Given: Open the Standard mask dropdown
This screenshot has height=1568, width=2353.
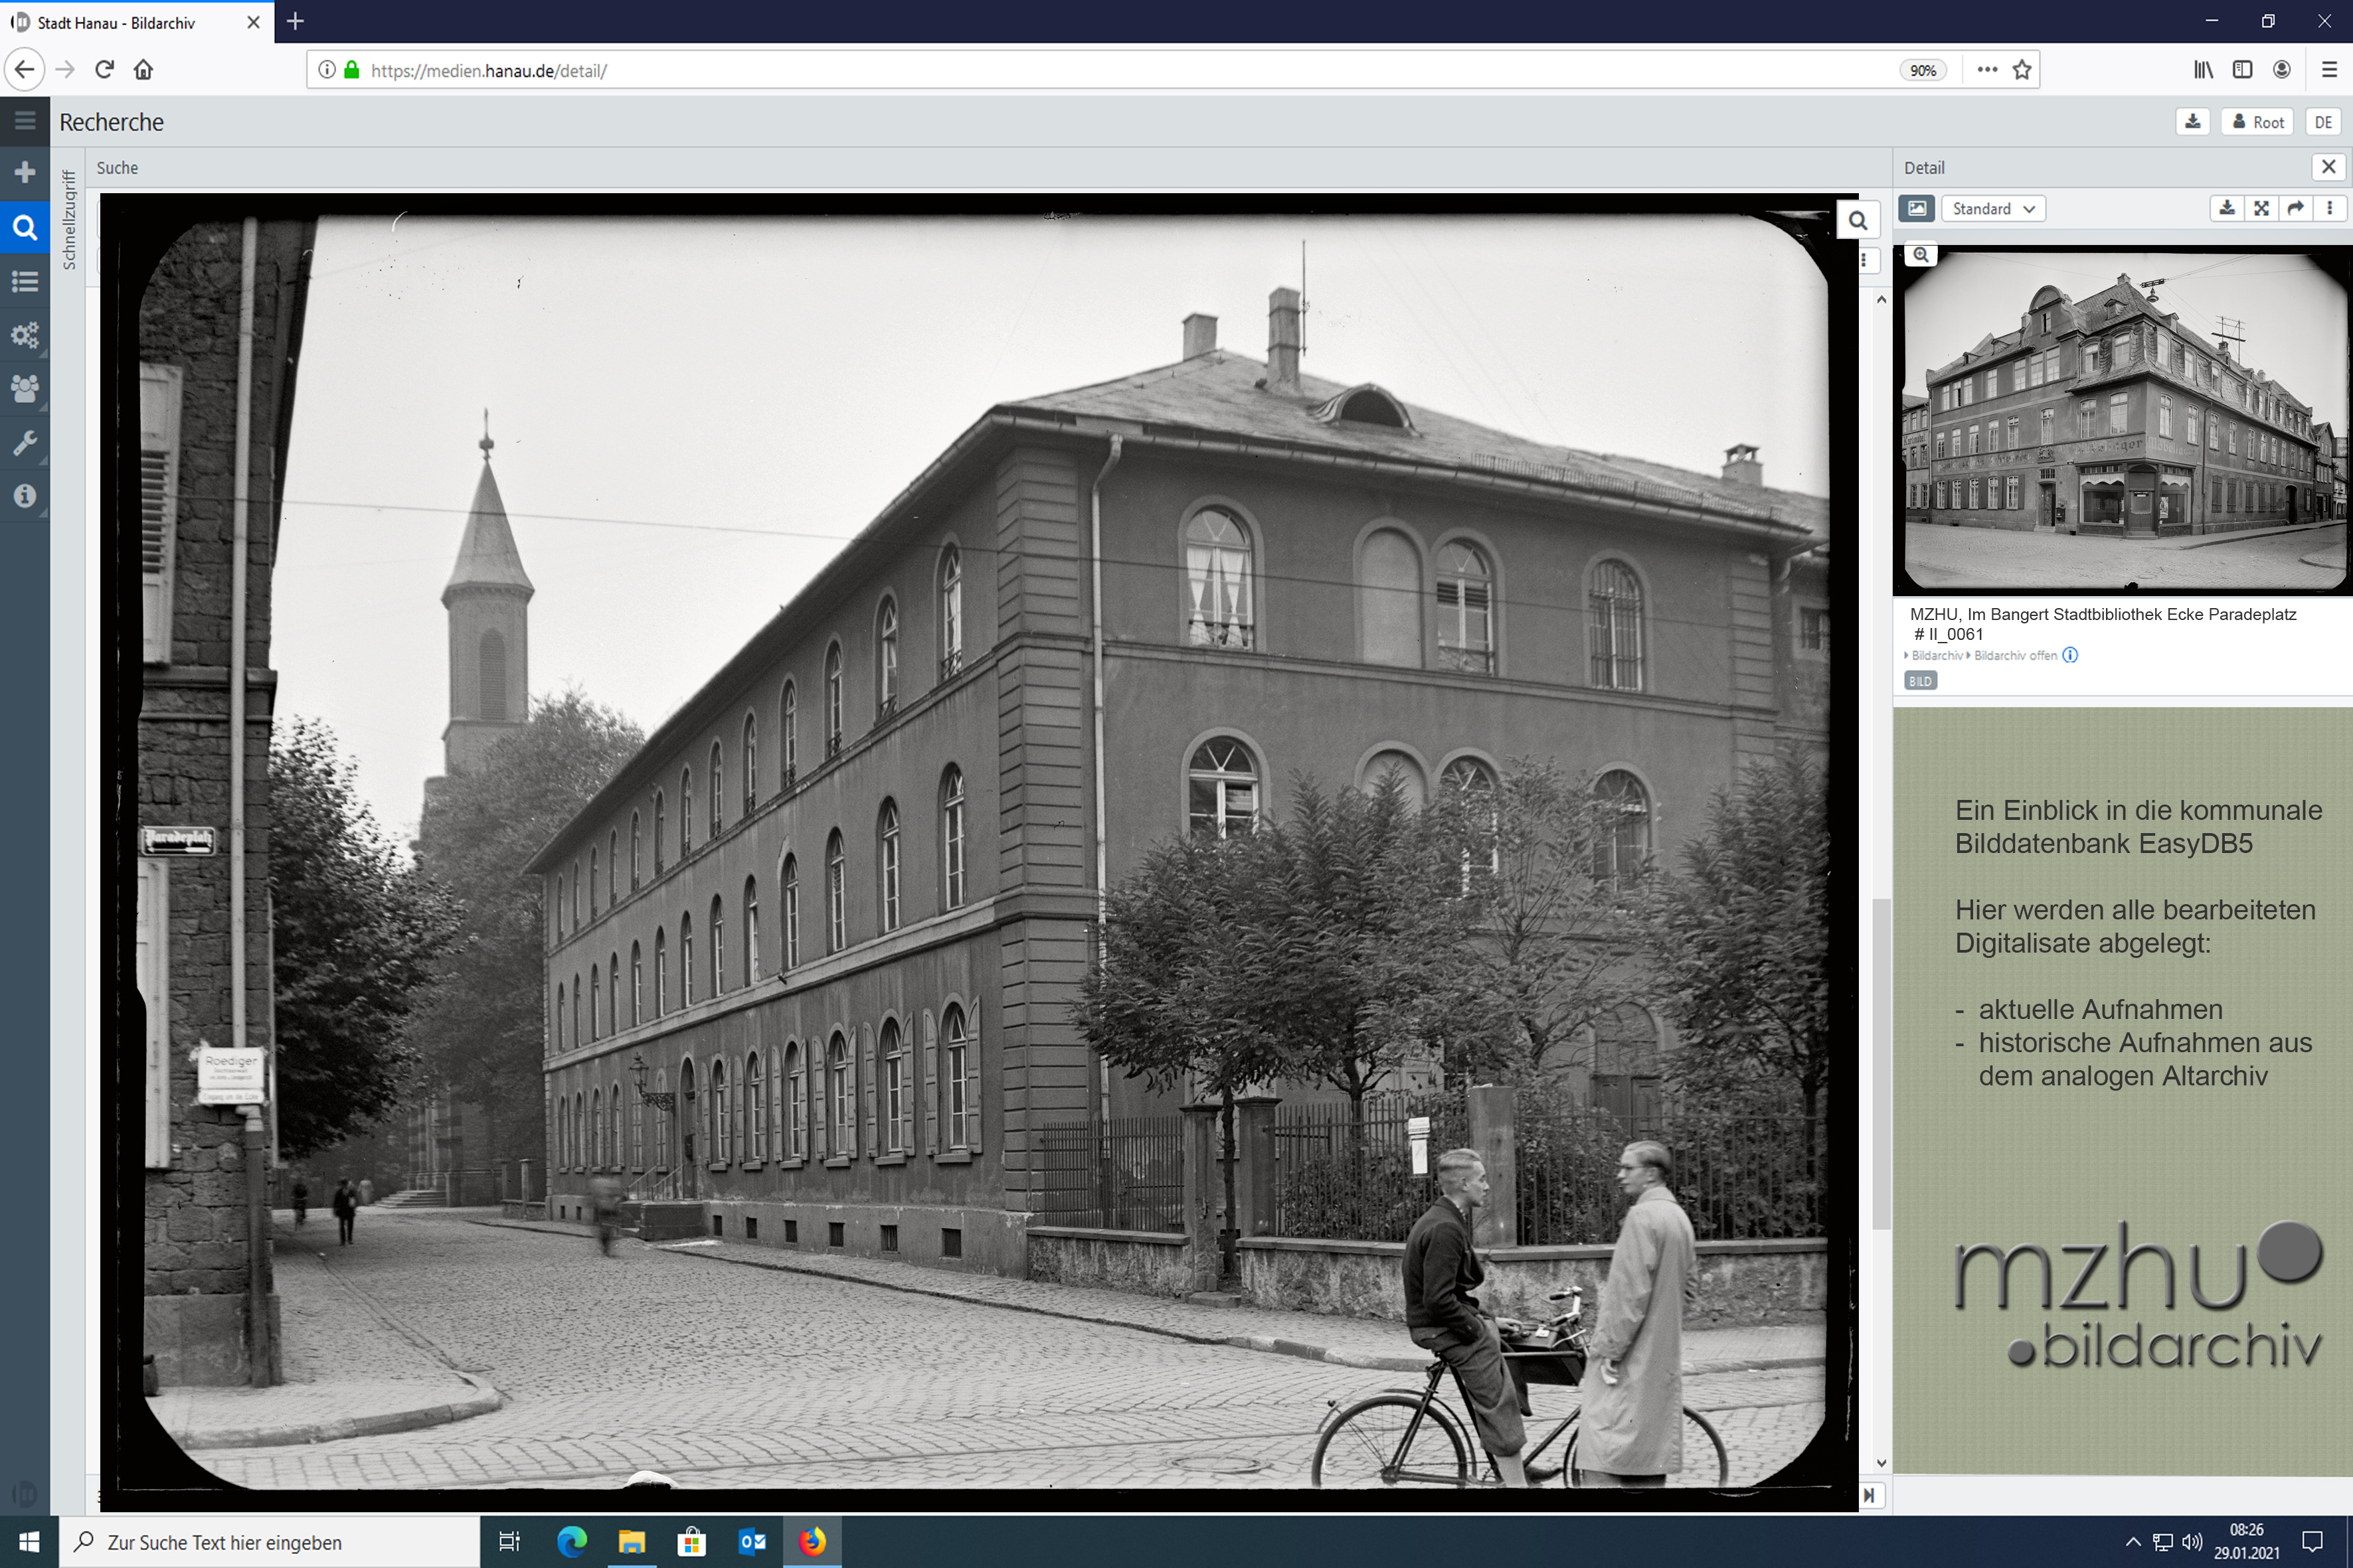Looking at the screenshot, I should (1993, 208).
